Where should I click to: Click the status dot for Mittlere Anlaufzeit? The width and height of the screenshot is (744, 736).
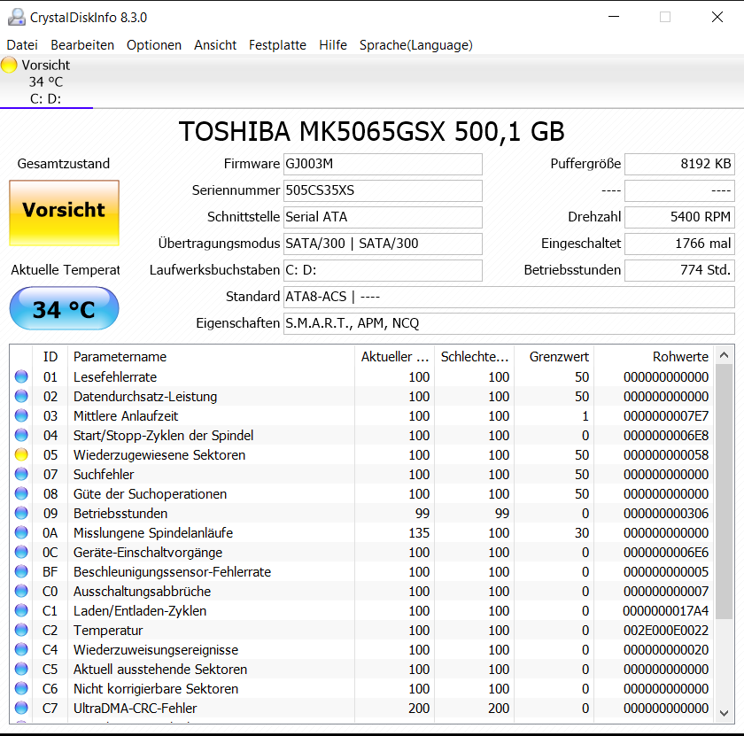tap(21, 415)
